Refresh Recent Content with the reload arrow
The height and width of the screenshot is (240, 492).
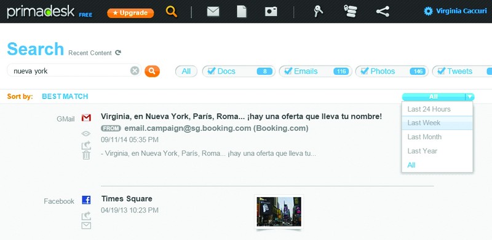(x=118, y=53)
